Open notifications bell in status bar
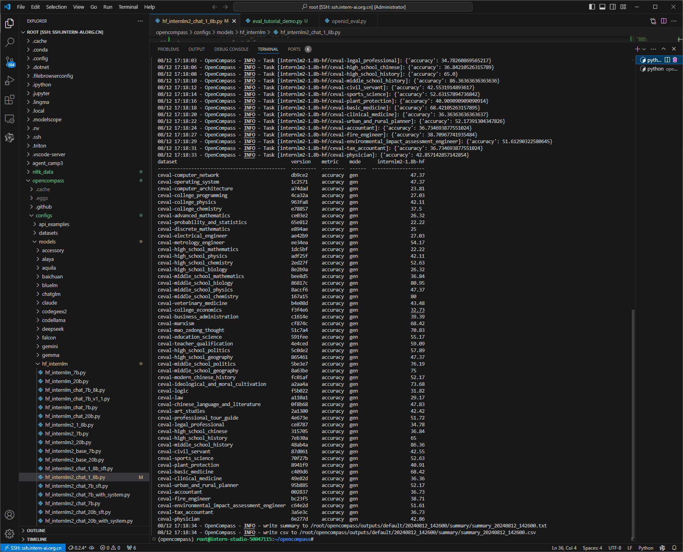This screenshot has height=552, width=683. [x=674, y=548]
